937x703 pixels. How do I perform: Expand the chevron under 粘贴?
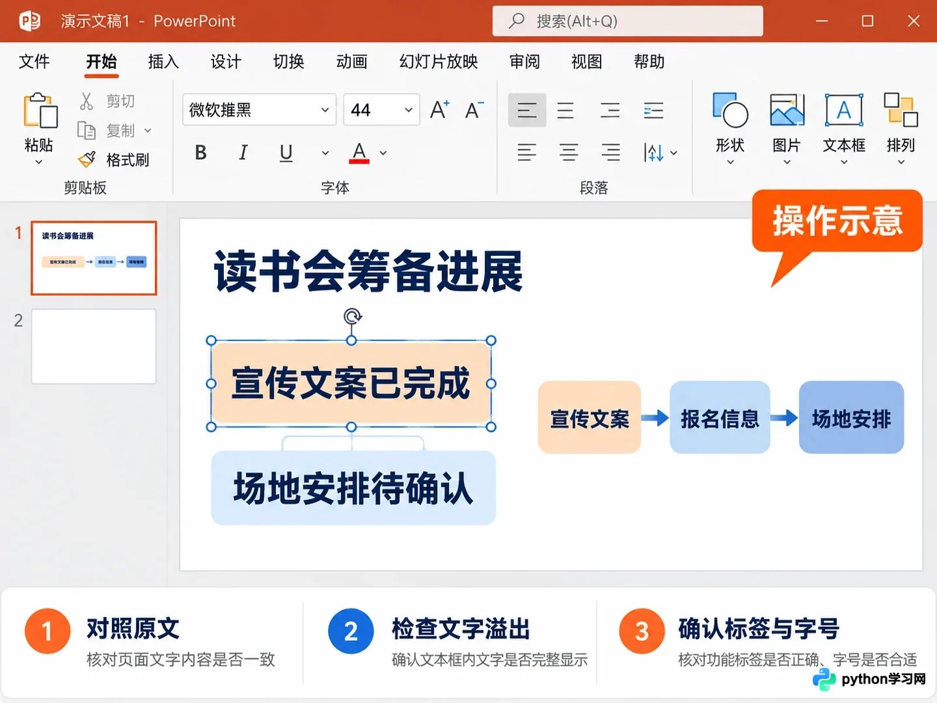(39, 162)
